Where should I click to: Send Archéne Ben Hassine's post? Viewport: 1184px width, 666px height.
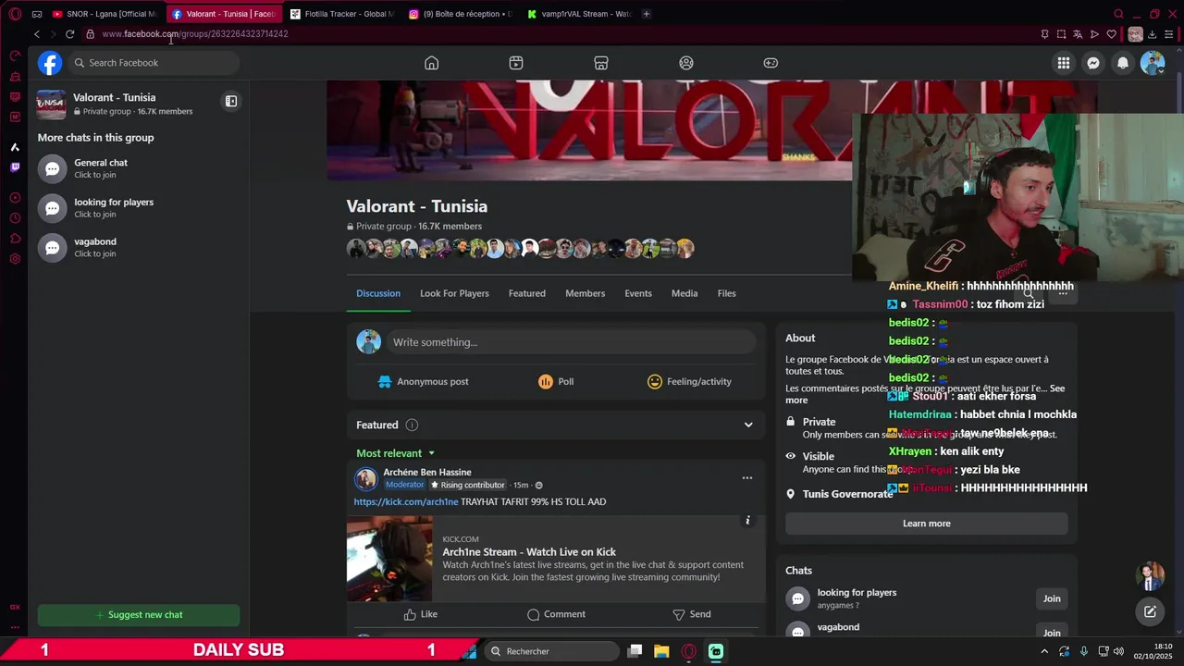pyautogui.click(x=692, y=614)
